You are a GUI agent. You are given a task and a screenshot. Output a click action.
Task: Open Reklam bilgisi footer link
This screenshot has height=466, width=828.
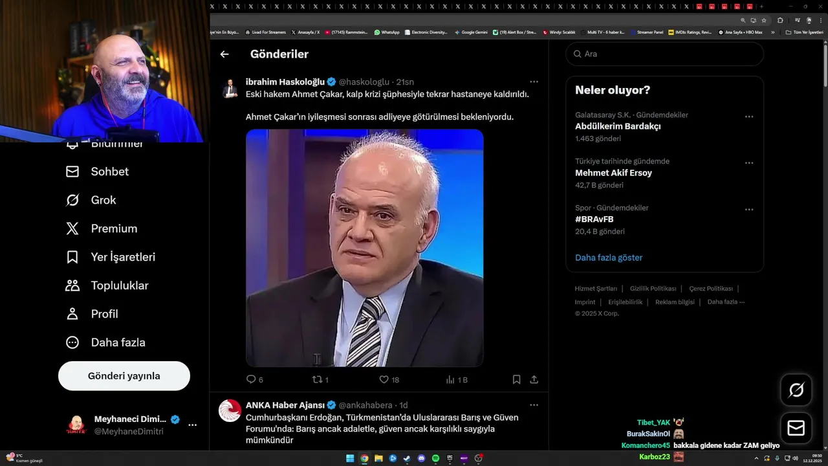[x=675, y=302]
